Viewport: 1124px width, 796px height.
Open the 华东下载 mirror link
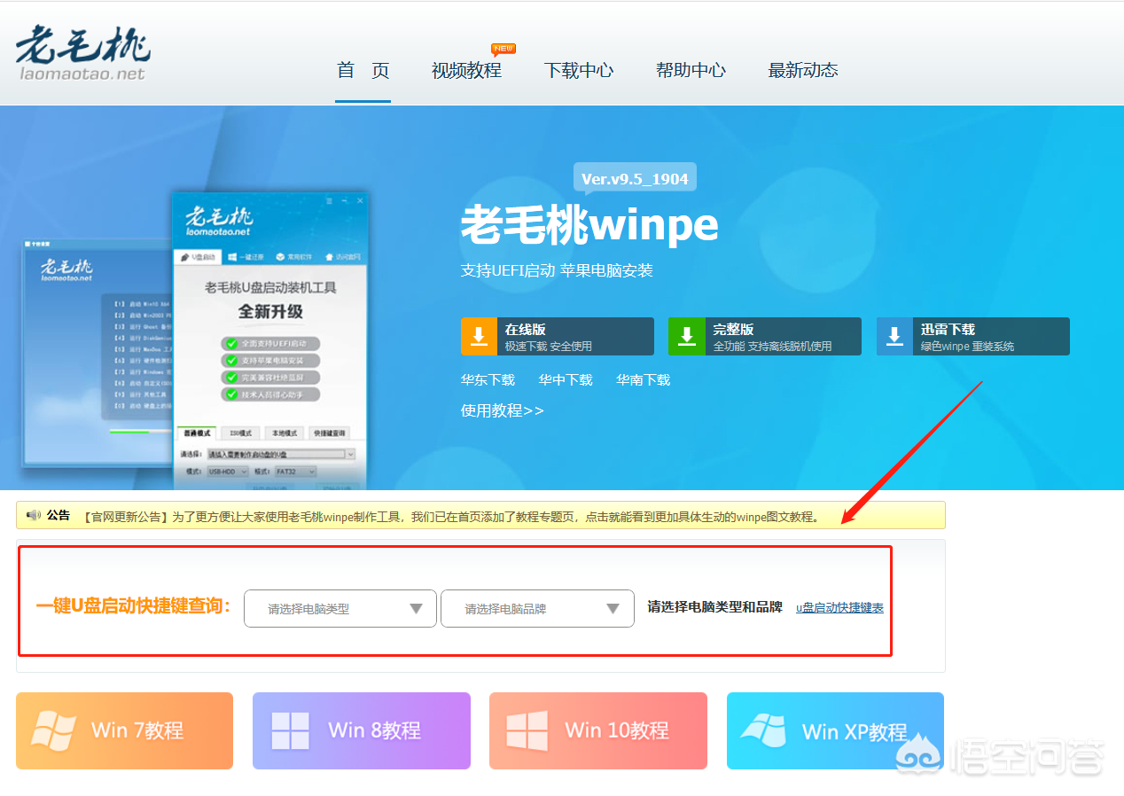(x=488, y=380)
